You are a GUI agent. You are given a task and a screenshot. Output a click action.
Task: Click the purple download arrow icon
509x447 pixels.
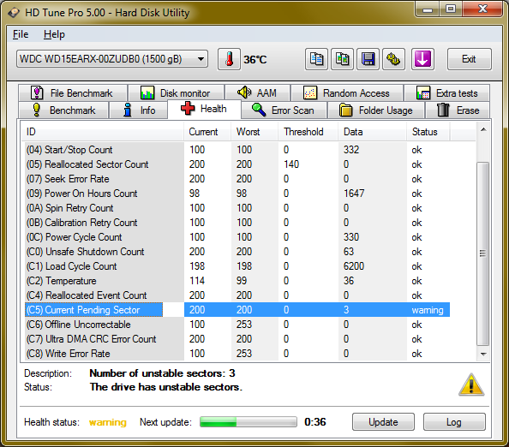coord(422,59)
